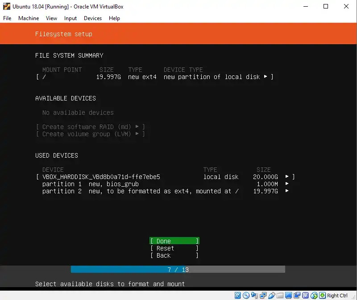Open the optical drive status icon
Viewport: 357px width, 300px height.
pyautogui.click(x=246, y=296)
